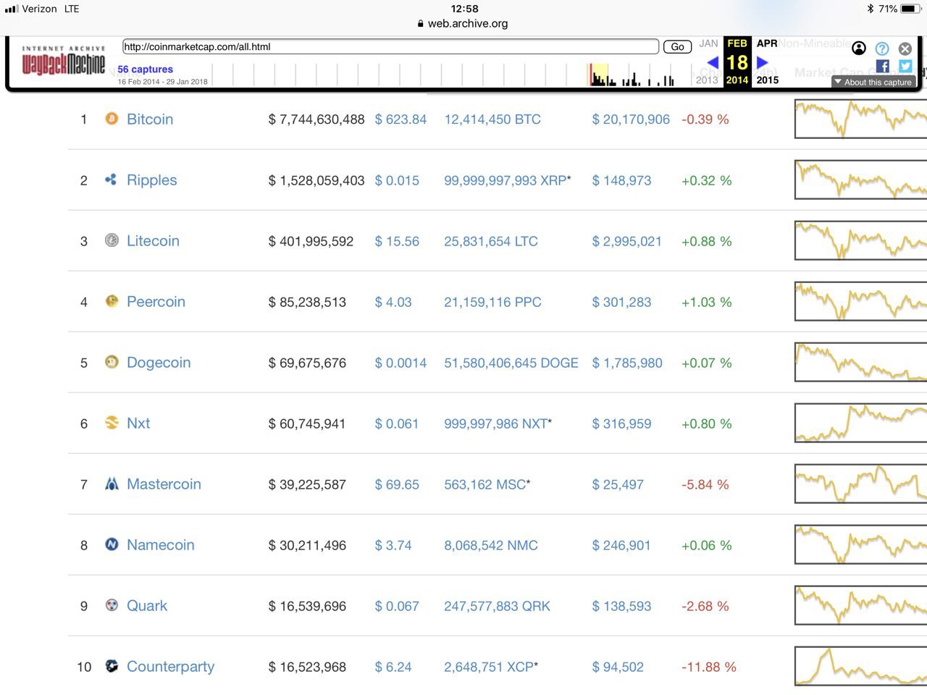Click the Bitcoin coin logo icon
This screenshot has height=695, width=927.
pyautogui.click(x=112, y=119)
